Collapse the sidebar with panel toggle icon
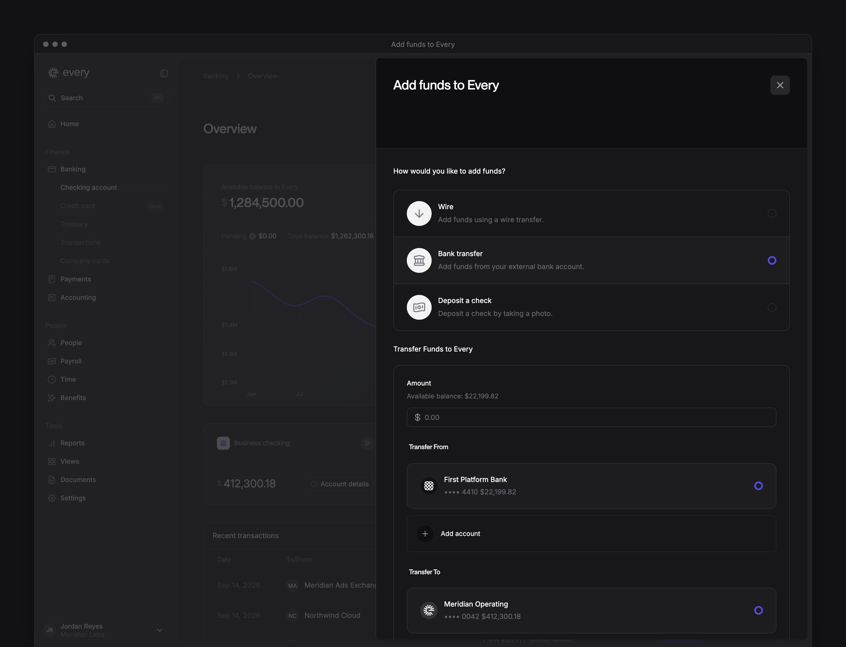This screenshot has width=846, height=647. pyautogui.click(x=164, y=73)
